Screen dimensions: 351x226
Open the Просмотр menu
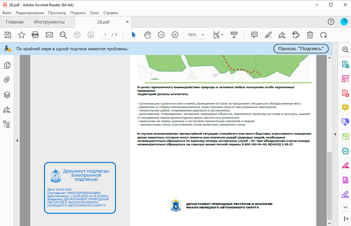pos(57,13)
